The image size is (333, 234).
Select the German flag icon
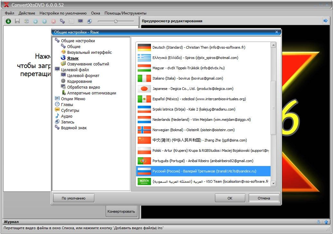click(144, 47)
